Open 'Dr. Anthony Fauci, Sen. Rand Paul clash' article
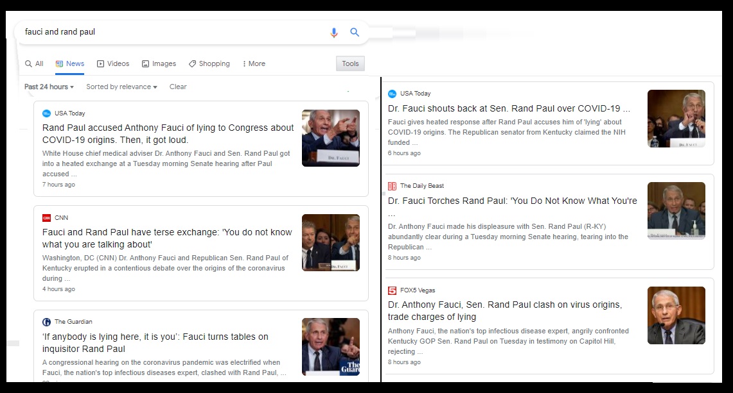This screenshot has height=393, width=733. (505, 311)
